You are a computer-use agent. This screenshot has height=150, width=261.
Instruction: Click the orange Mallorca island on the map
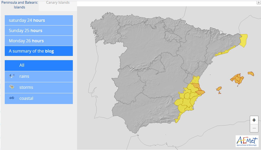click(237, 79)
